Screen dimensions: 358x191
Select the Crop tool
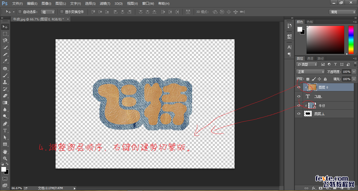pos(5,54)
